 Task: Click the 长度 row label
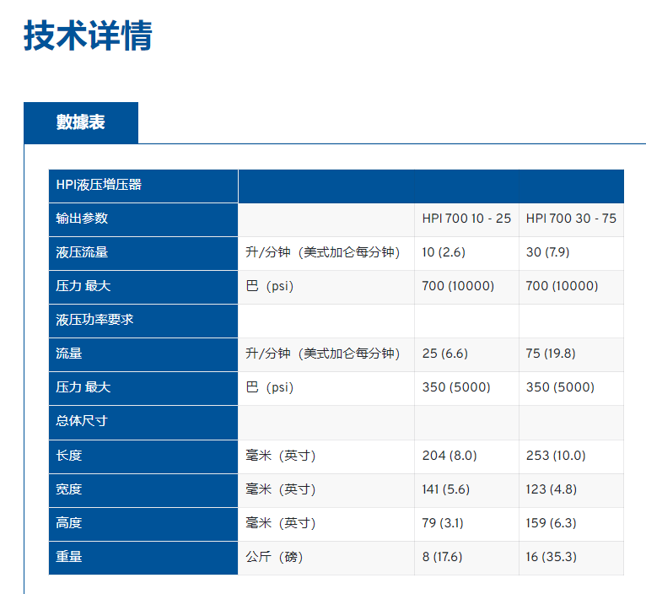[x=69, y=456]
